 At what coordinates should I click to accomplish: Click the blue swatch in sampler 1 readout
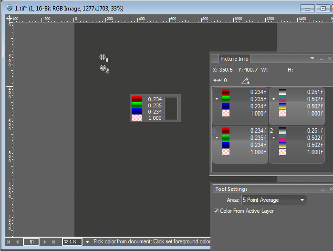click(x=226, y=145)
